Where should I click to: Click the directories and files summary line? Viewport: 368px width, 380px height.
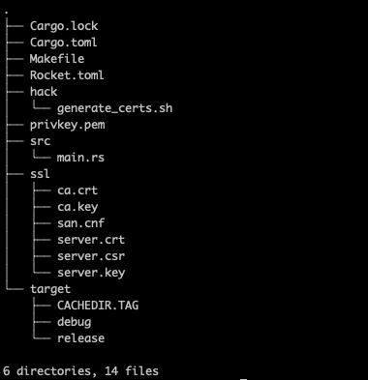(x=80, y=371)
